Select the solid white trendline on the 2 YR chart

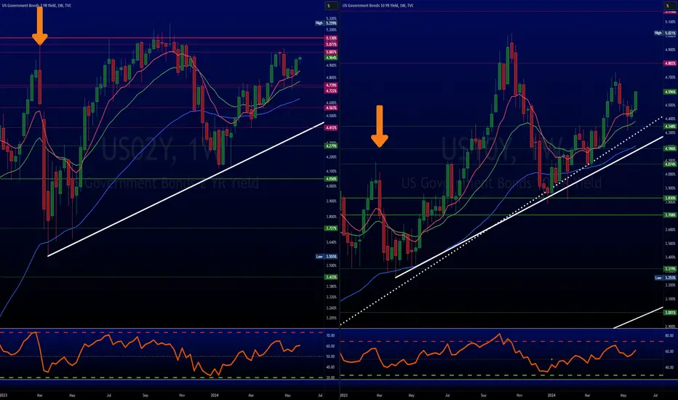point(186,189)
